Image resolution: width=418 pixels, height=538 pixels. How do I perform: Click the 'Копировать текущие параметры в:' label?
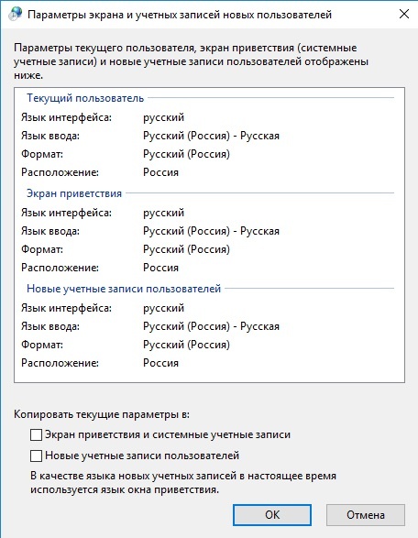coord(102,414)
